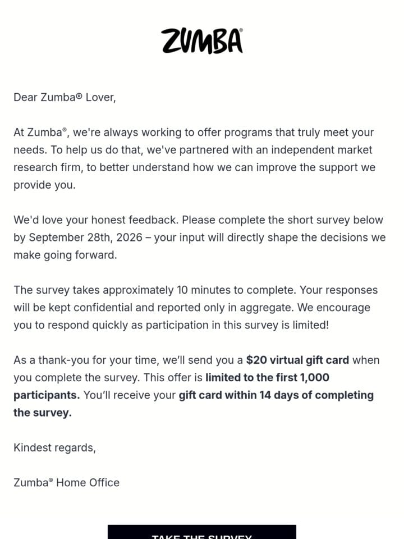Click the bold word 'participants.'
This screenshot has width=404, height=539.
[x=47, y=395]
